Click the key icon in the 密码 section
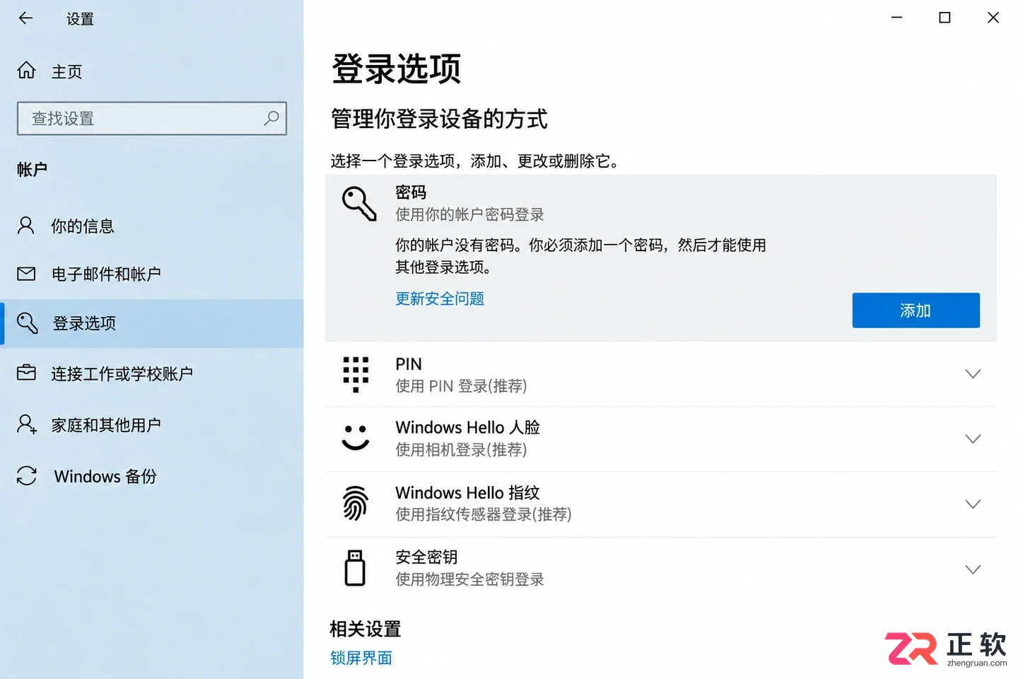This screenshot has width=1018, height=679. [359, 204]
